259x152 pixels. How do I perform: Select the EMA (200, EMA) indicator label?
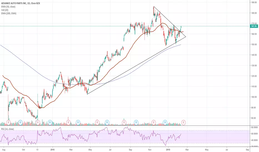(x=9, y=13)
